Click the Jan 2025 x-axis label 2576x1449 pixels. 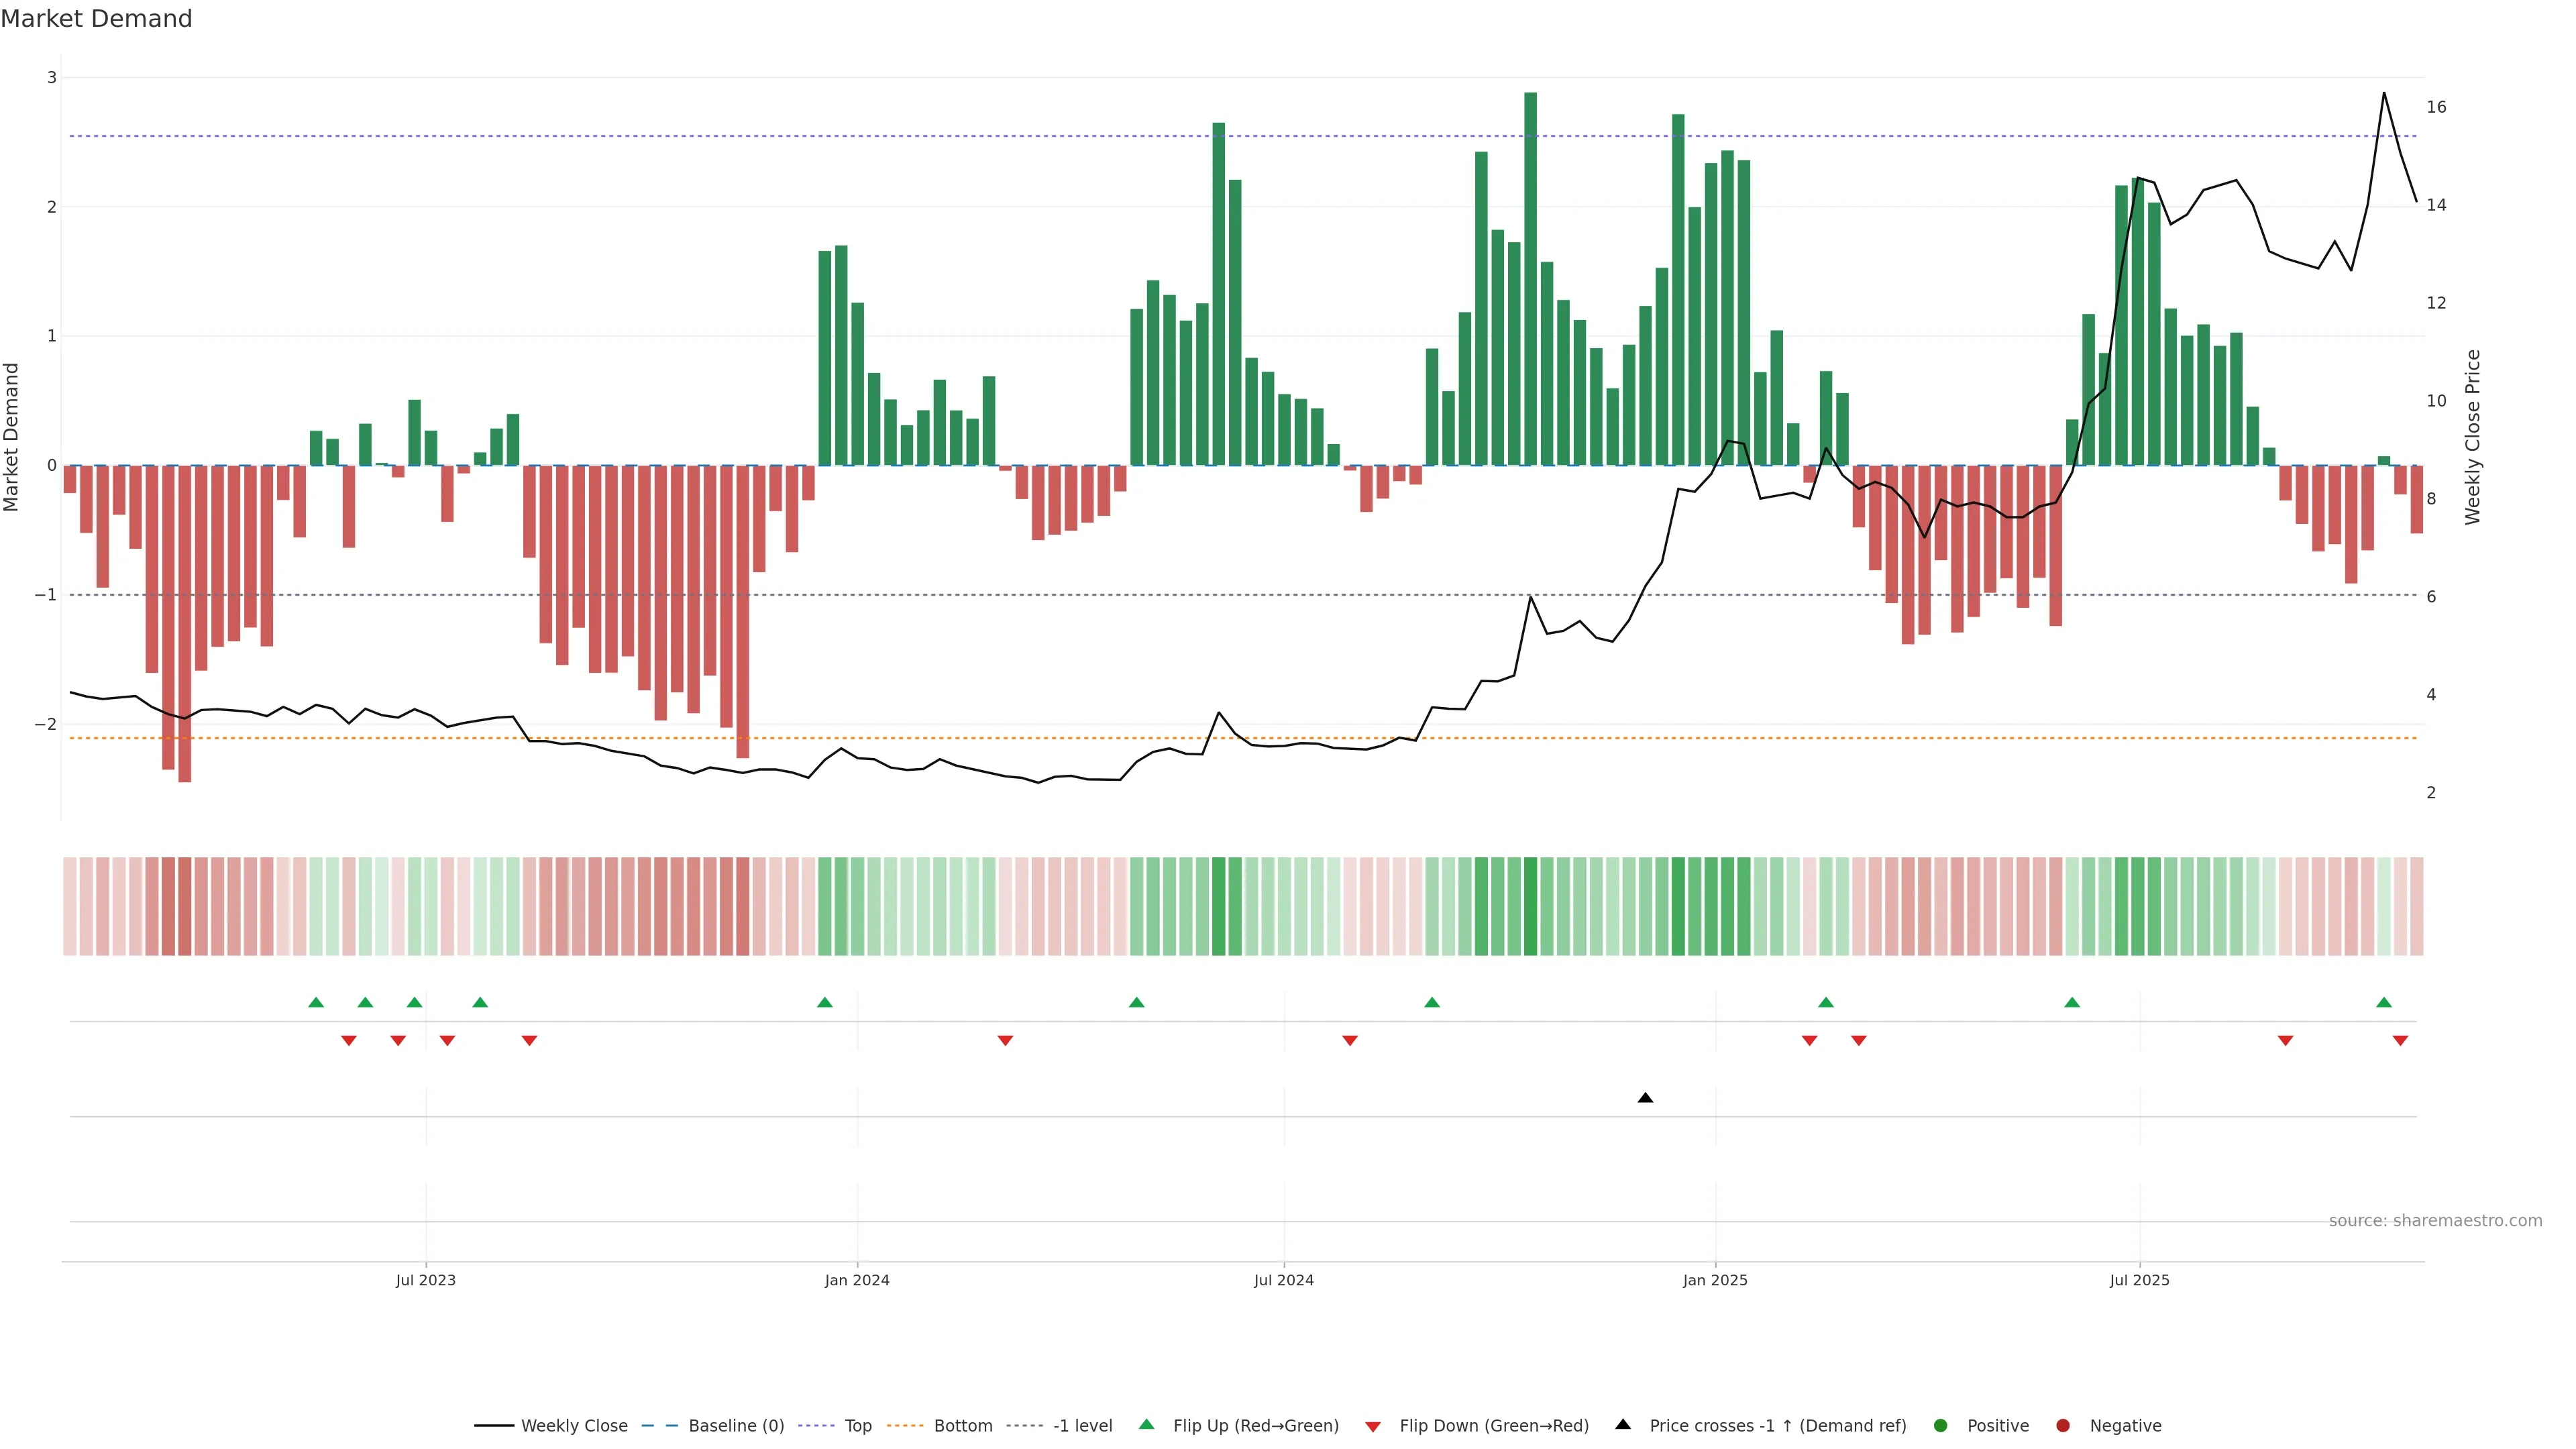coord(1715,1280)
